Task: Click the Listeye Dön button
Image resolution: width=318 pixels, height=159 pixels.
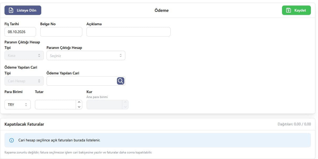Action: coord(23,10)
